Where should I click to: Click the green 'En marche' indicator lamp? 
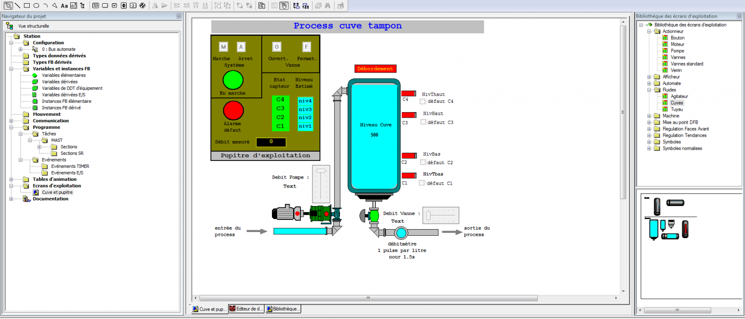click(x=233, y=80)
